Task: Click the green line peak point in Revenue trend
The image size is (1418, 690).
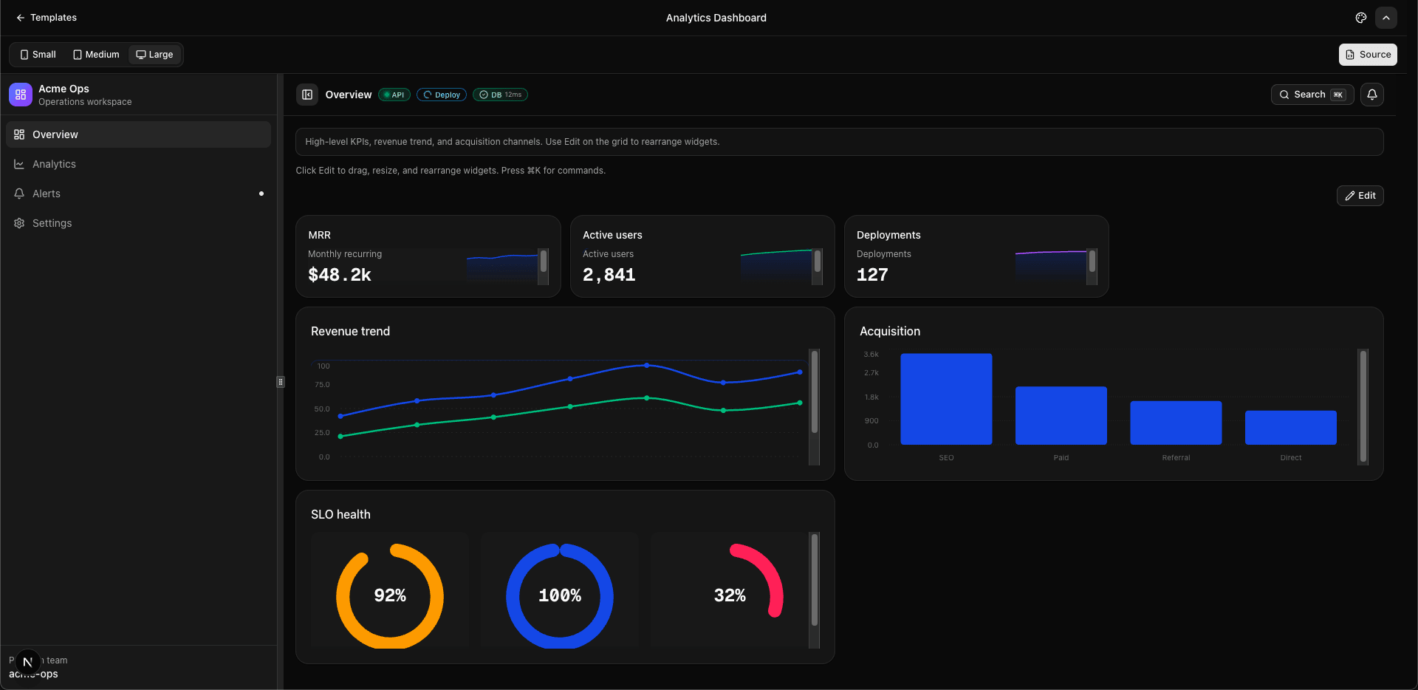Action: [x=647, y=398]
